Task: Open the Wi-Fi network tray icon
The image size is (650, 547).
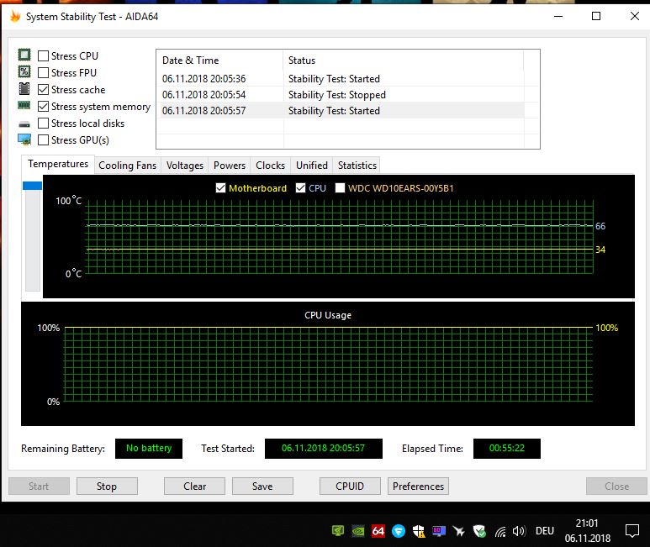Action: (x=500, y=531)
